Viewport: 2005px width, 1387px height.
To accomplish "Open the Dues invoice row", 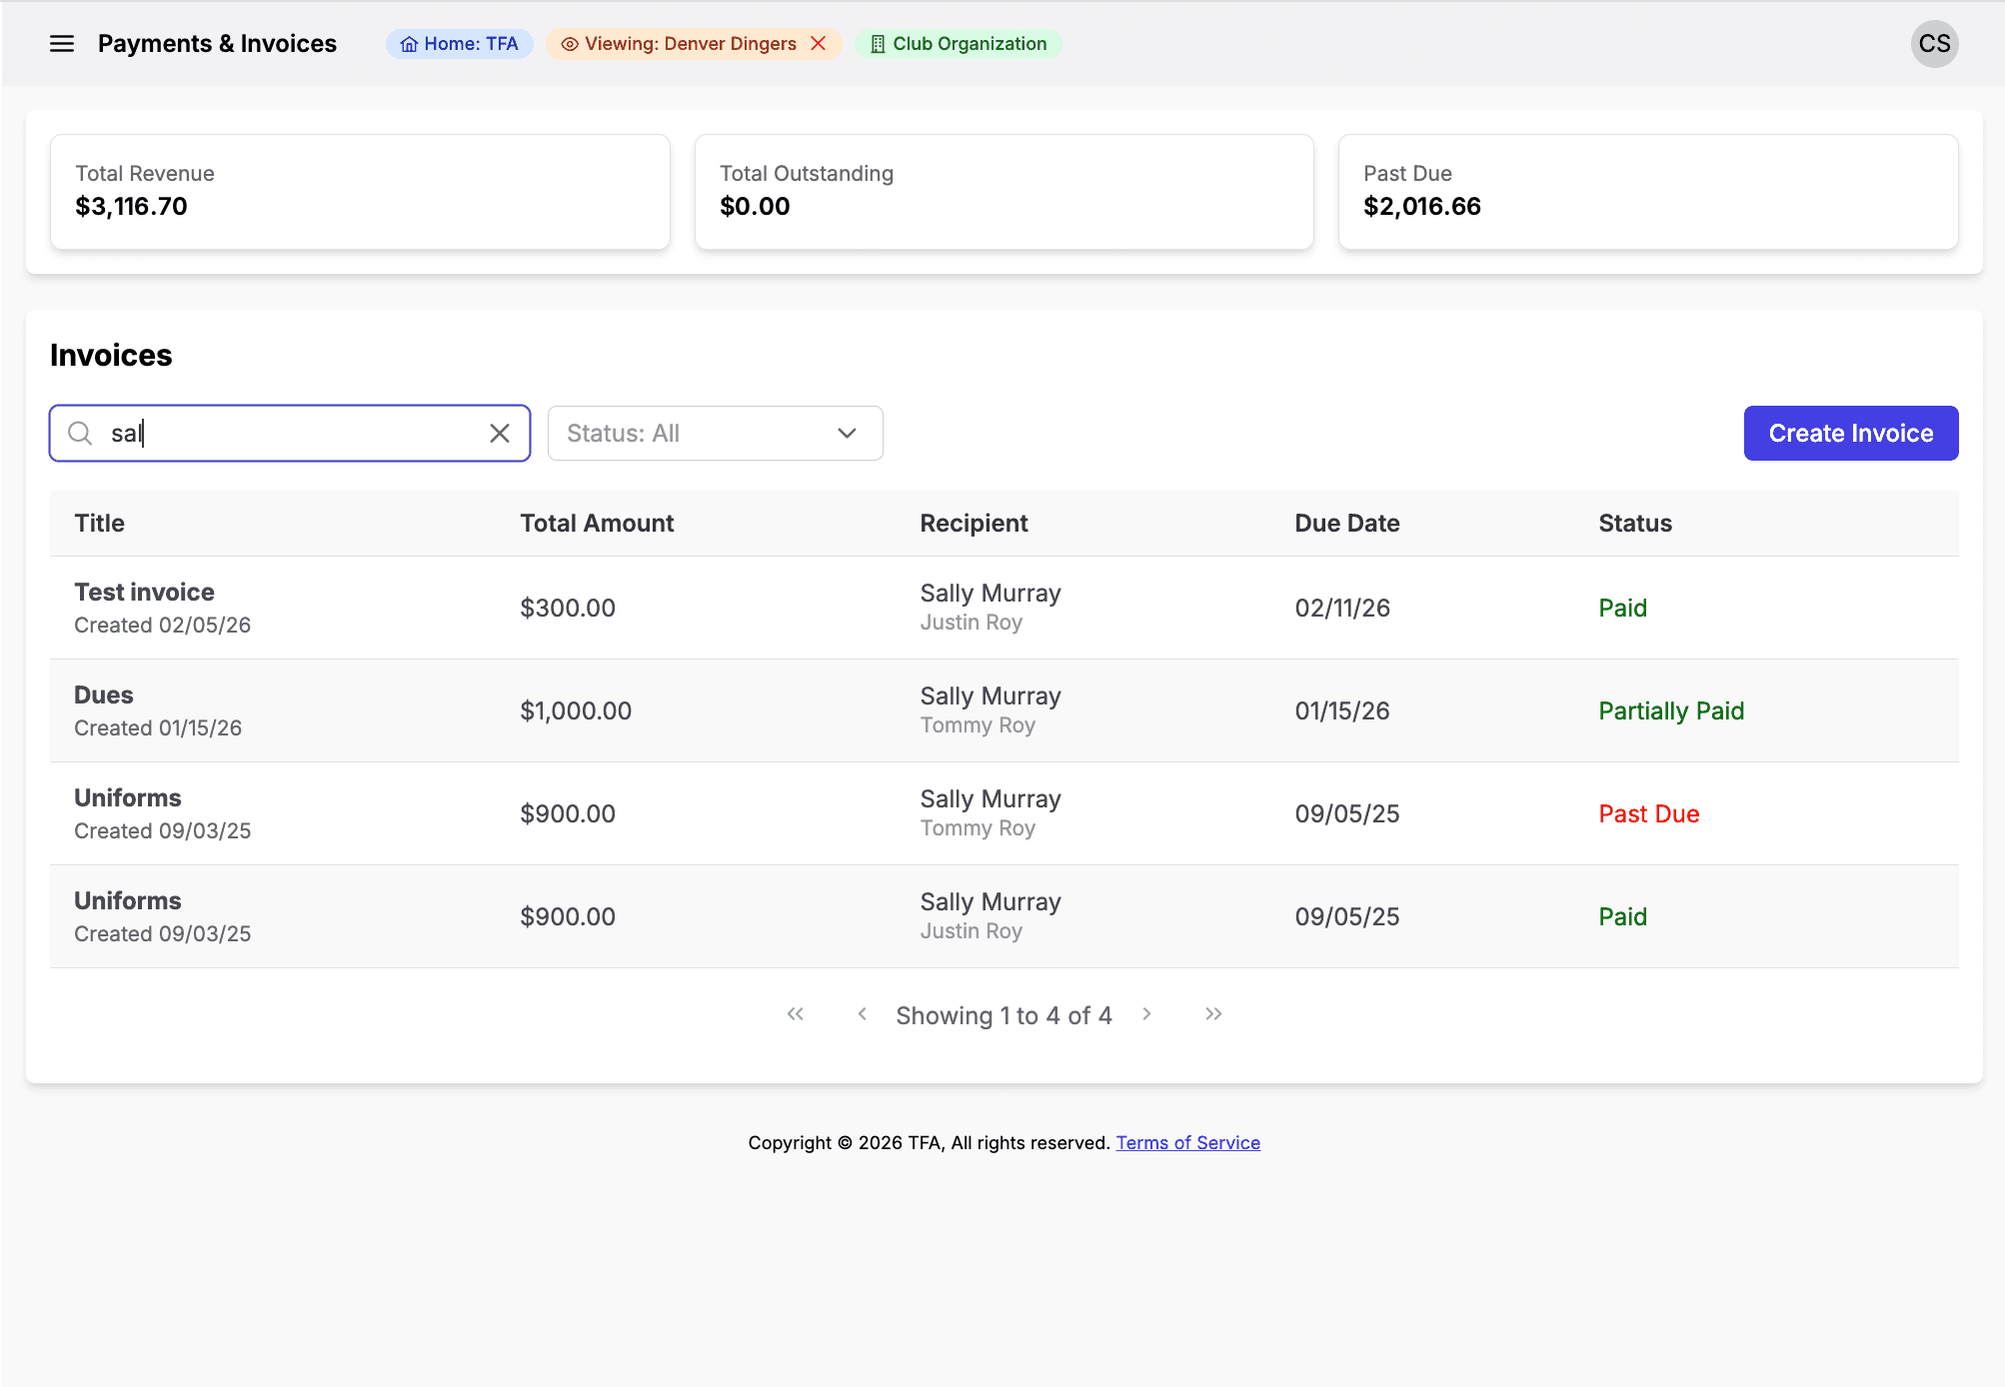I will coord(104,695).
